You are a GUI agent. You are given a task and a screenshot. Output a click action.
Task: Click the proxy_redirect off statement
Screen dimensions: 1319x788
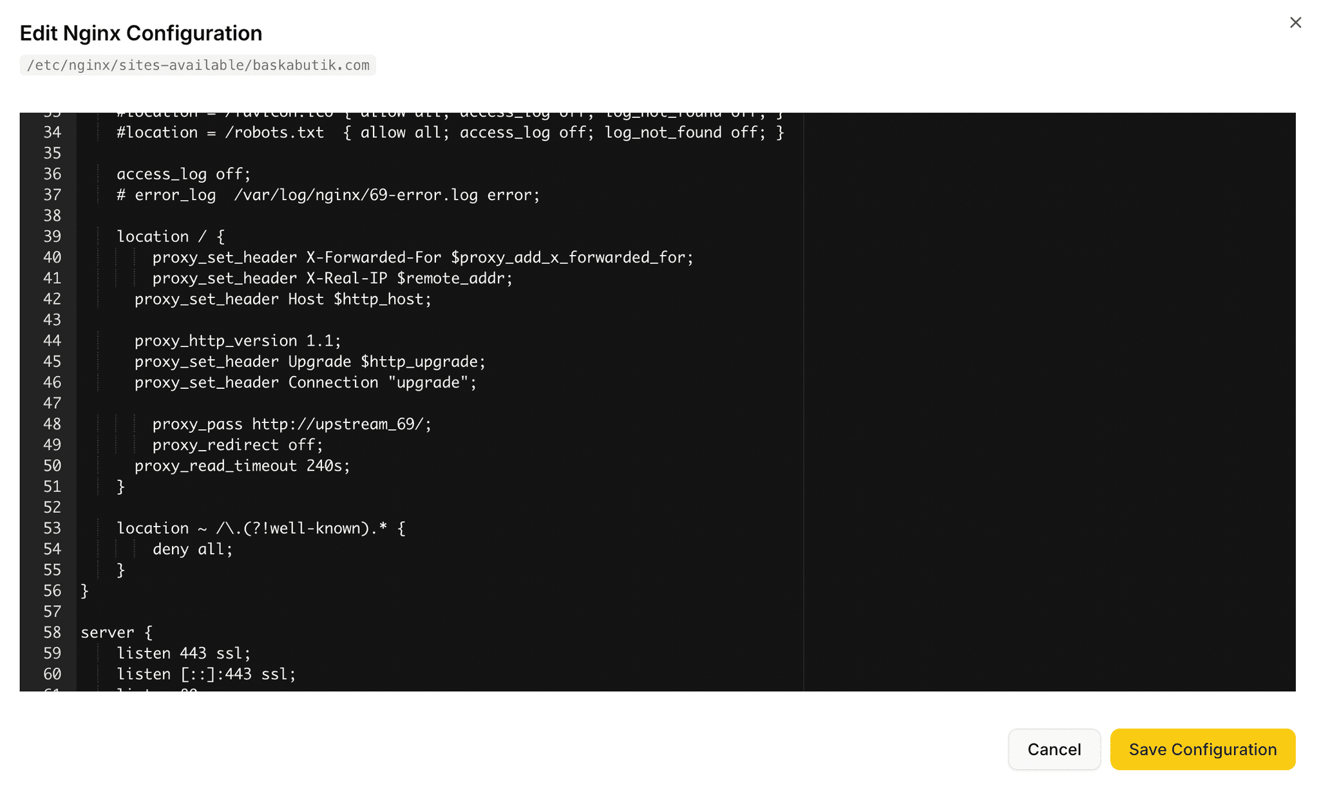(x=238, y=445)
